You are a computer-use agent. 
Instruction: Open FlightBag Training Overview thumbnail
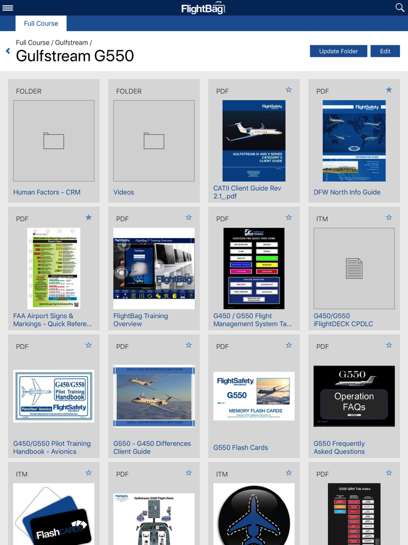(x=154, y=268)
